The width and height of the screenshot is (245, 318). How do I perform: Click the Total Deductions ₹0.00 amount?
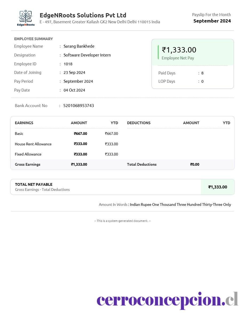195,164
